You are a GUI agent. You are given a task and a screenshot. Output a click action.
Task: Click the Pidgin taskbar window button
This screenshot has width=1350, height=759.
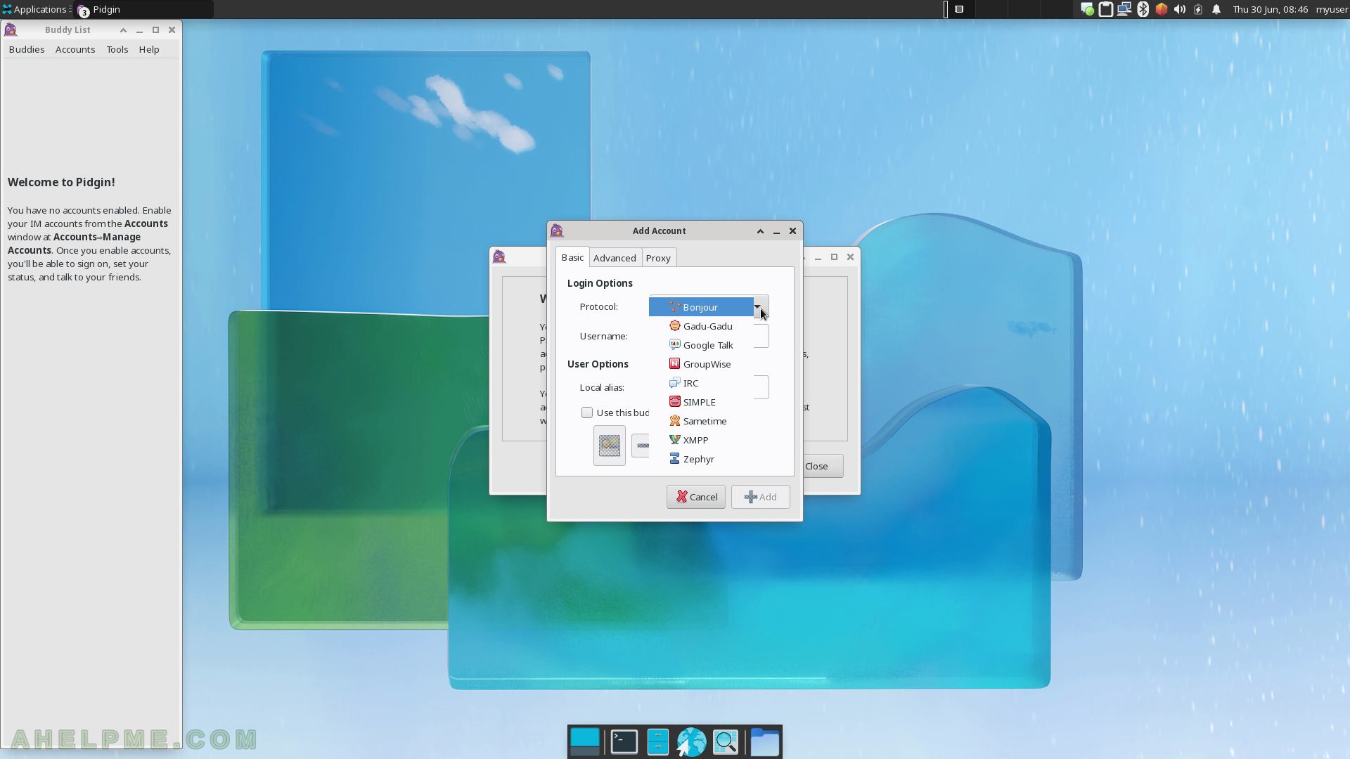tap(143, 9)
